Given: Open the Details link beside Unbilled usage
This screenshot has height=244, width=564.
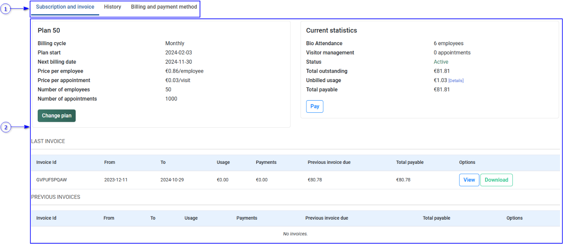Looking at the screenshot, I should pyautogui.click(x=456, y=81).
